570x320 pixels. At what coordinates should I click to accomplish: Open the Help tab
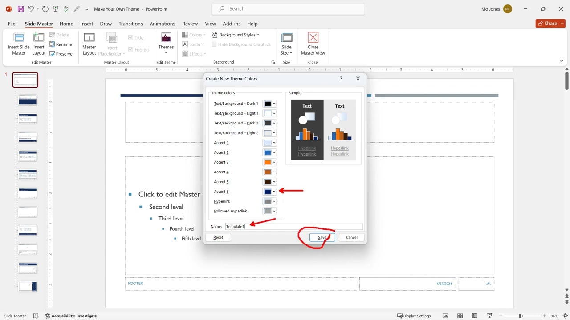coord(252,24)
